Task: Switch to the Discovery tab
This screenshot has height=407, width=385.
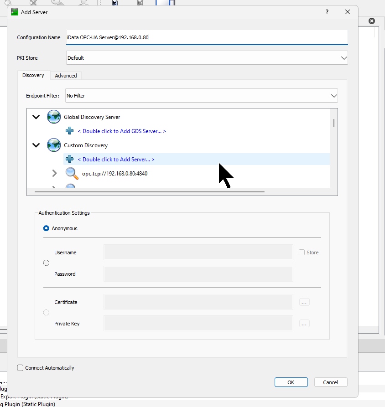Action: click(33, 75)
